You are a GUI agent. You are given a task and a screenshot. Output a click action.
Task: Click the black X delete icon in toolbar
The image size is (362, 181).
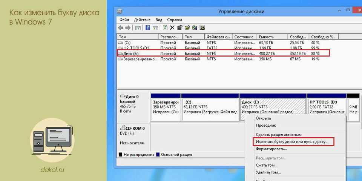(172, 28)
